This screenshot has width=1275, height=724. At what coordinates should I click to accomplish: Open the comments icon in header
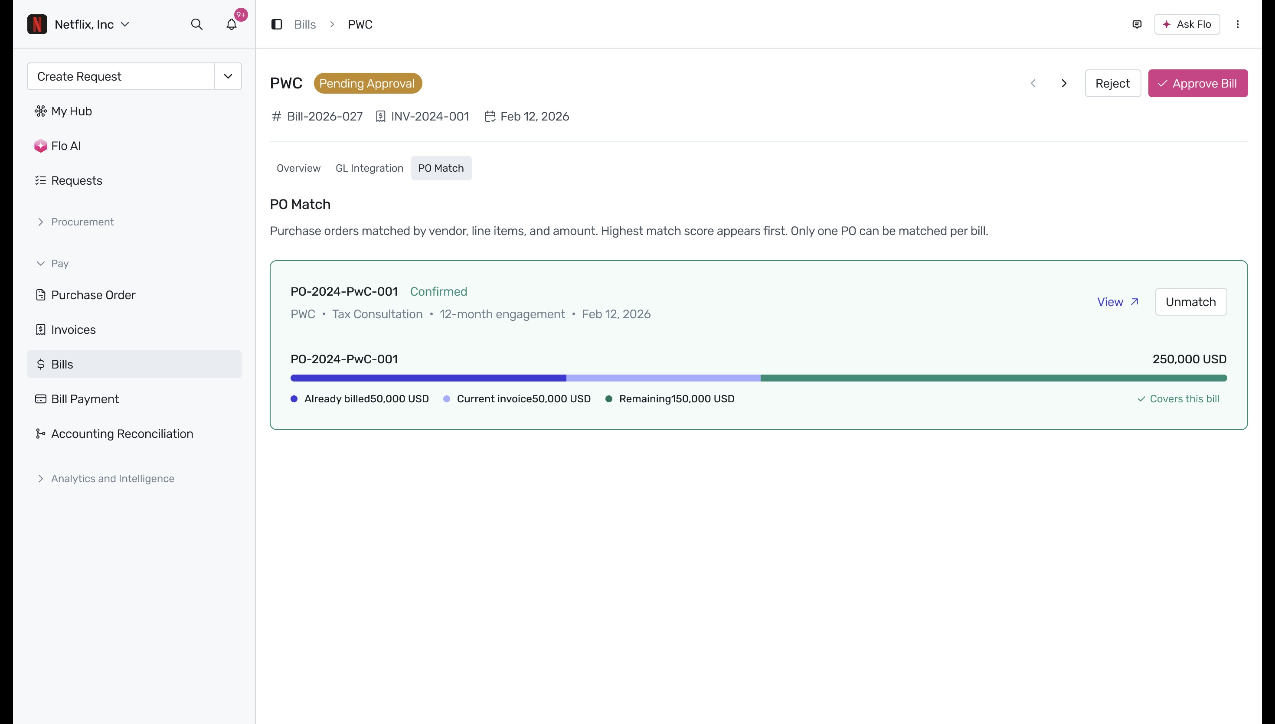click(x=1137, y=24)
